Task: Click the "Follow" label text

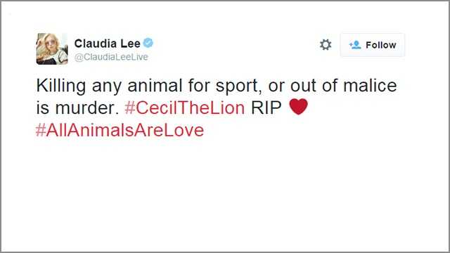Action: point(381,45)
